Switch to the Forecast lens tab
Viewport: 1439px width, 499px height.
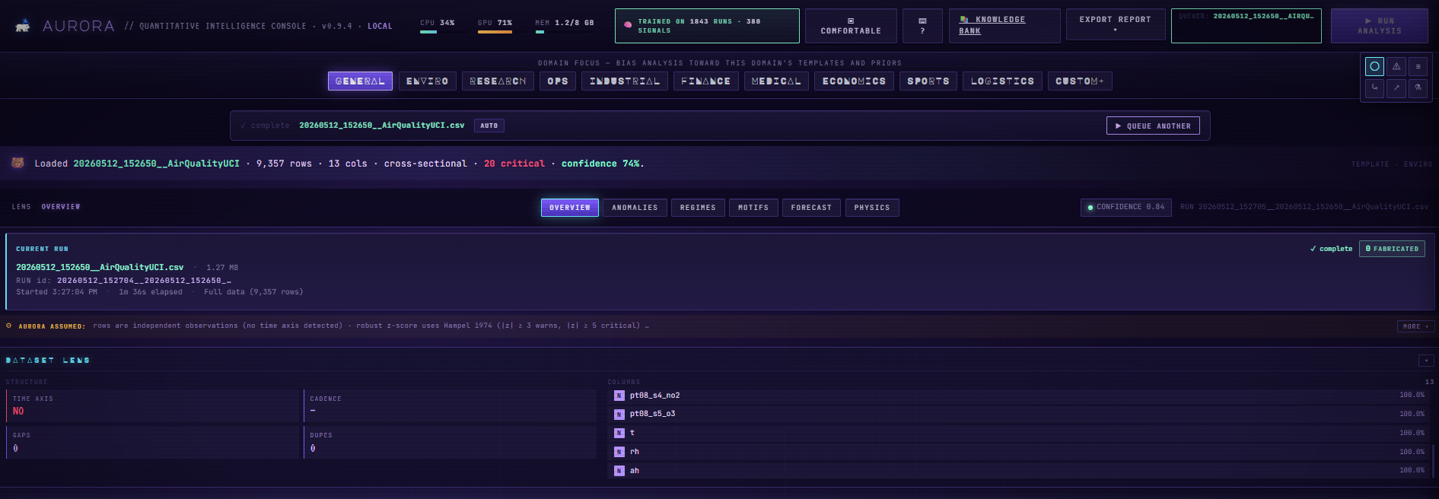pos(811,208)
